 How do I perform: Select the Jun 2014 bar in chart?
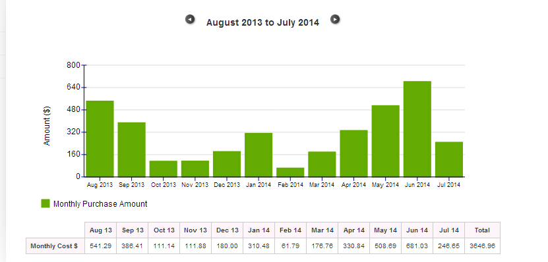(417, 129)
